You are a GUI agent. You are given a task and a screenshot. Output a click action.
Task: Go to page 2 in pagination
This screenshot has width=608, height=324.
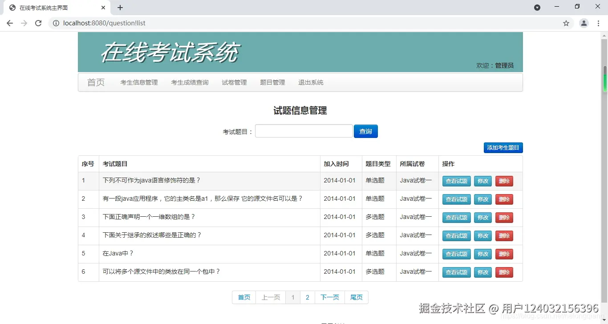click(308, 297)
